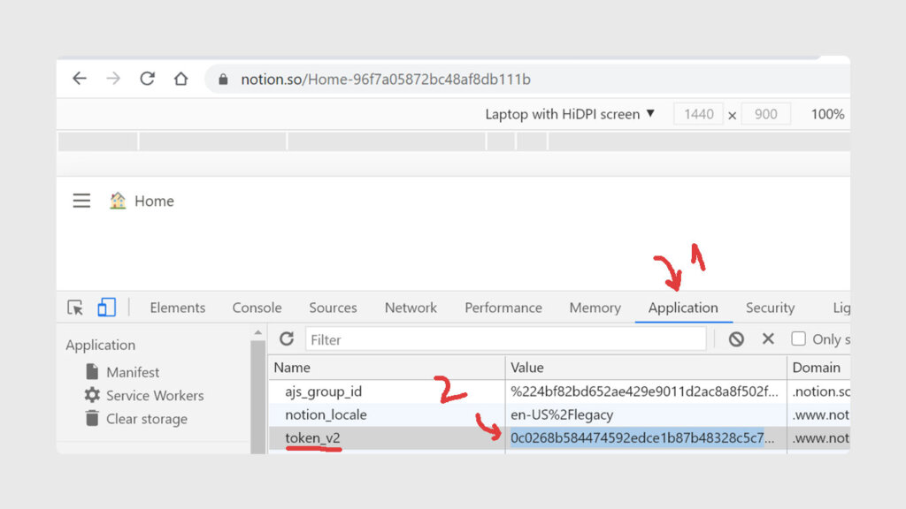Viewport: 906px width, 509px height.
Task: Open the 100% zoom dropdown
Action: tap(827, 114)
